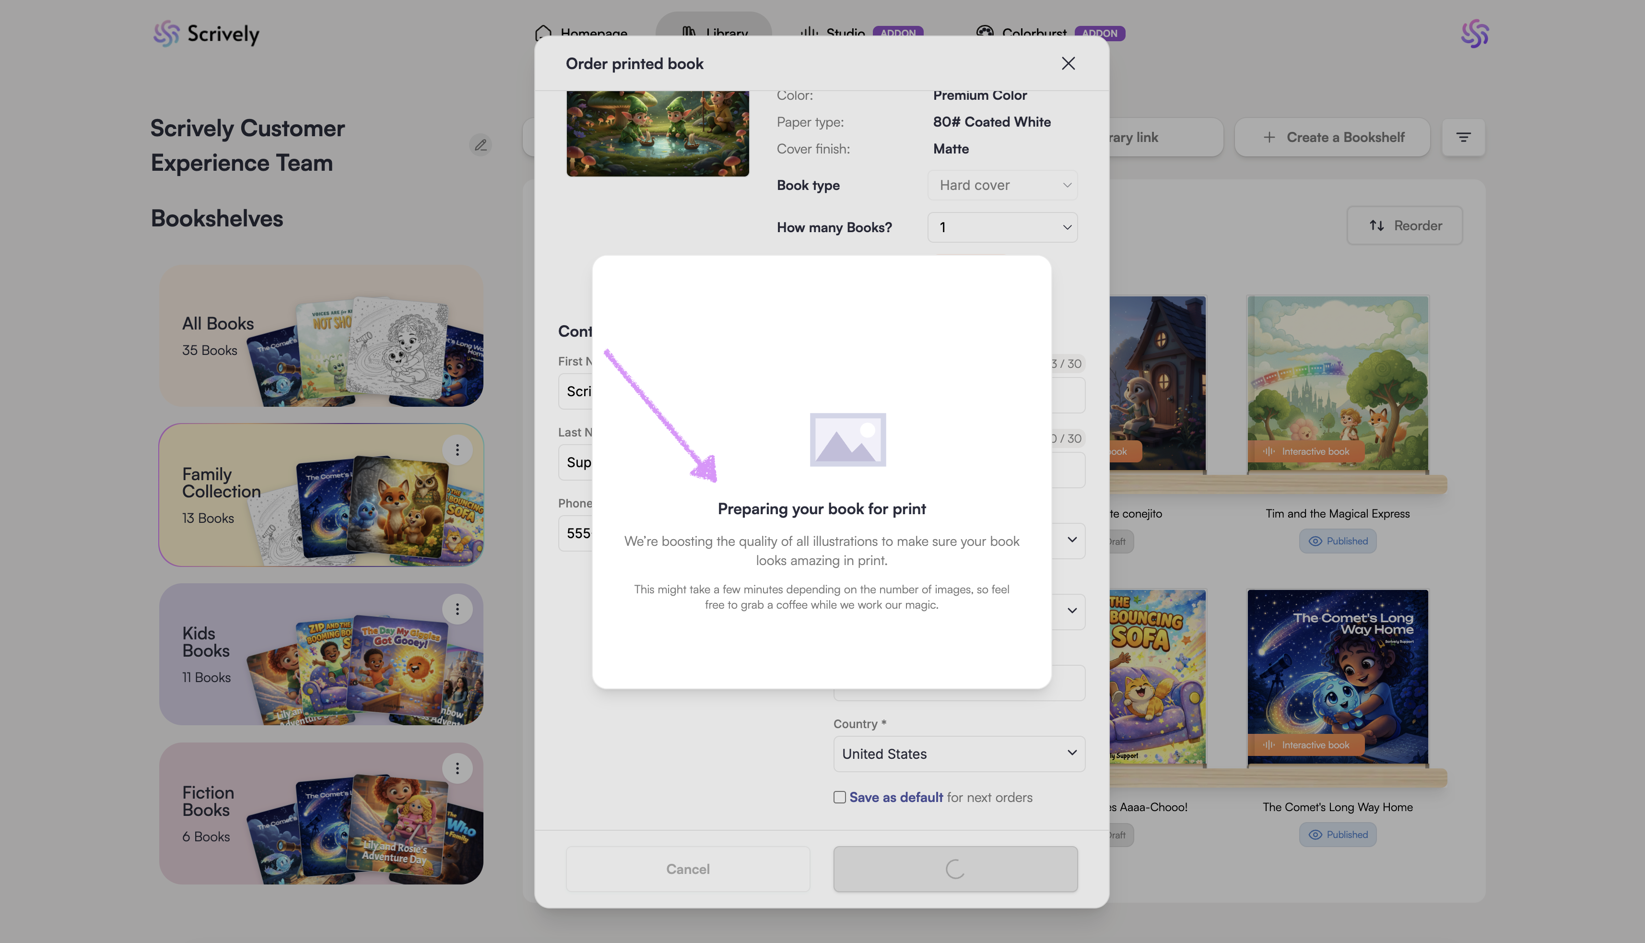Expand the How many Books dropdown
This screenshot has height=943, width=1645.
(1002, 227)
